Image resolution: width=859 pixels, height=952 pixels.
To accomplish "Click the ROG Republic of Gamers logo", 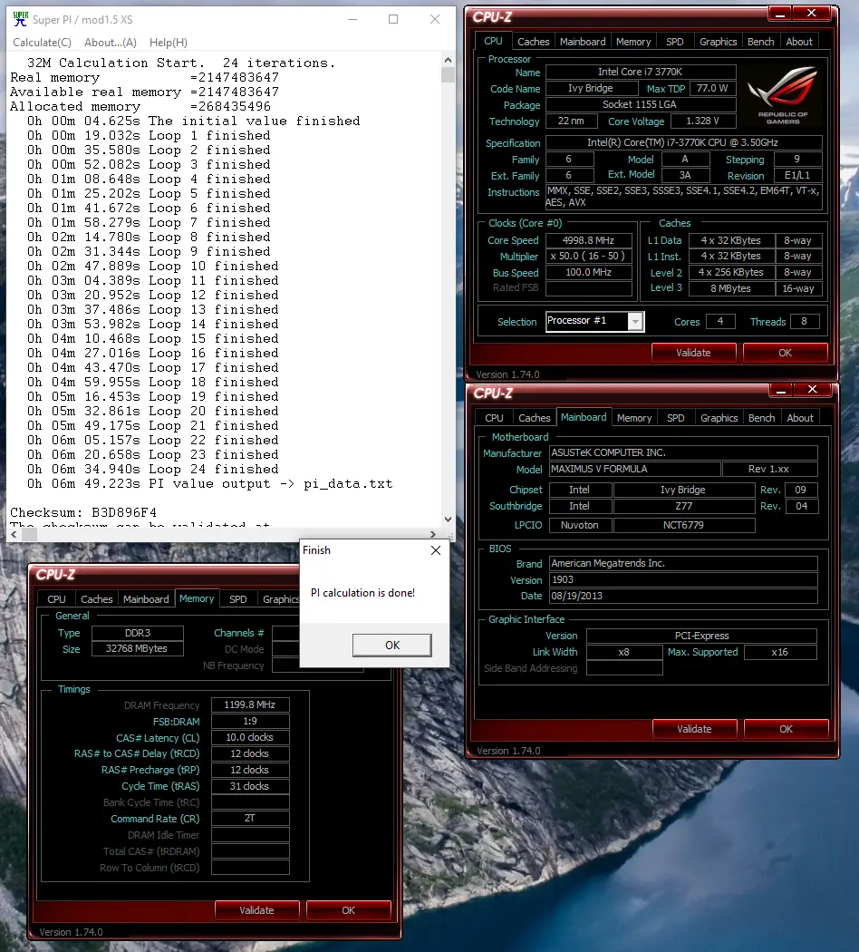I will point(783,96).
